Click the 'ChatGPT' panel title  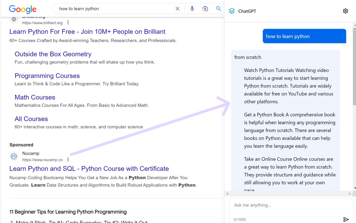[247, 11]
